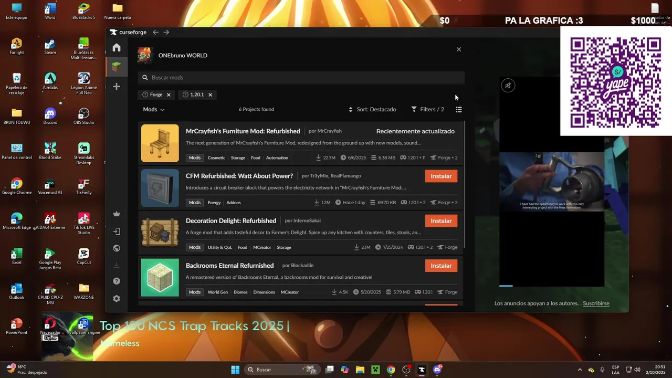Open CurseForge home icon in sidebar

[117, 48]
